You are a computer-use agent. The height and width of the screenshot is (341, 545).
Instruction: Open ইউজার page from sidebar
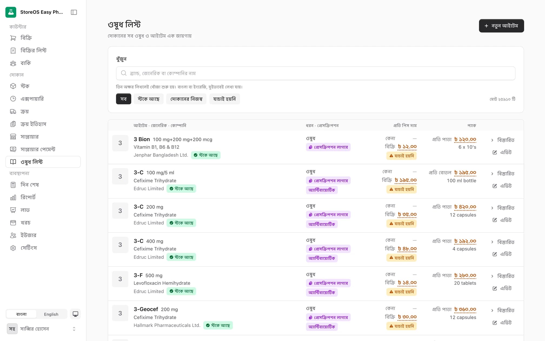pyautogui.click(x=43, y=235)
